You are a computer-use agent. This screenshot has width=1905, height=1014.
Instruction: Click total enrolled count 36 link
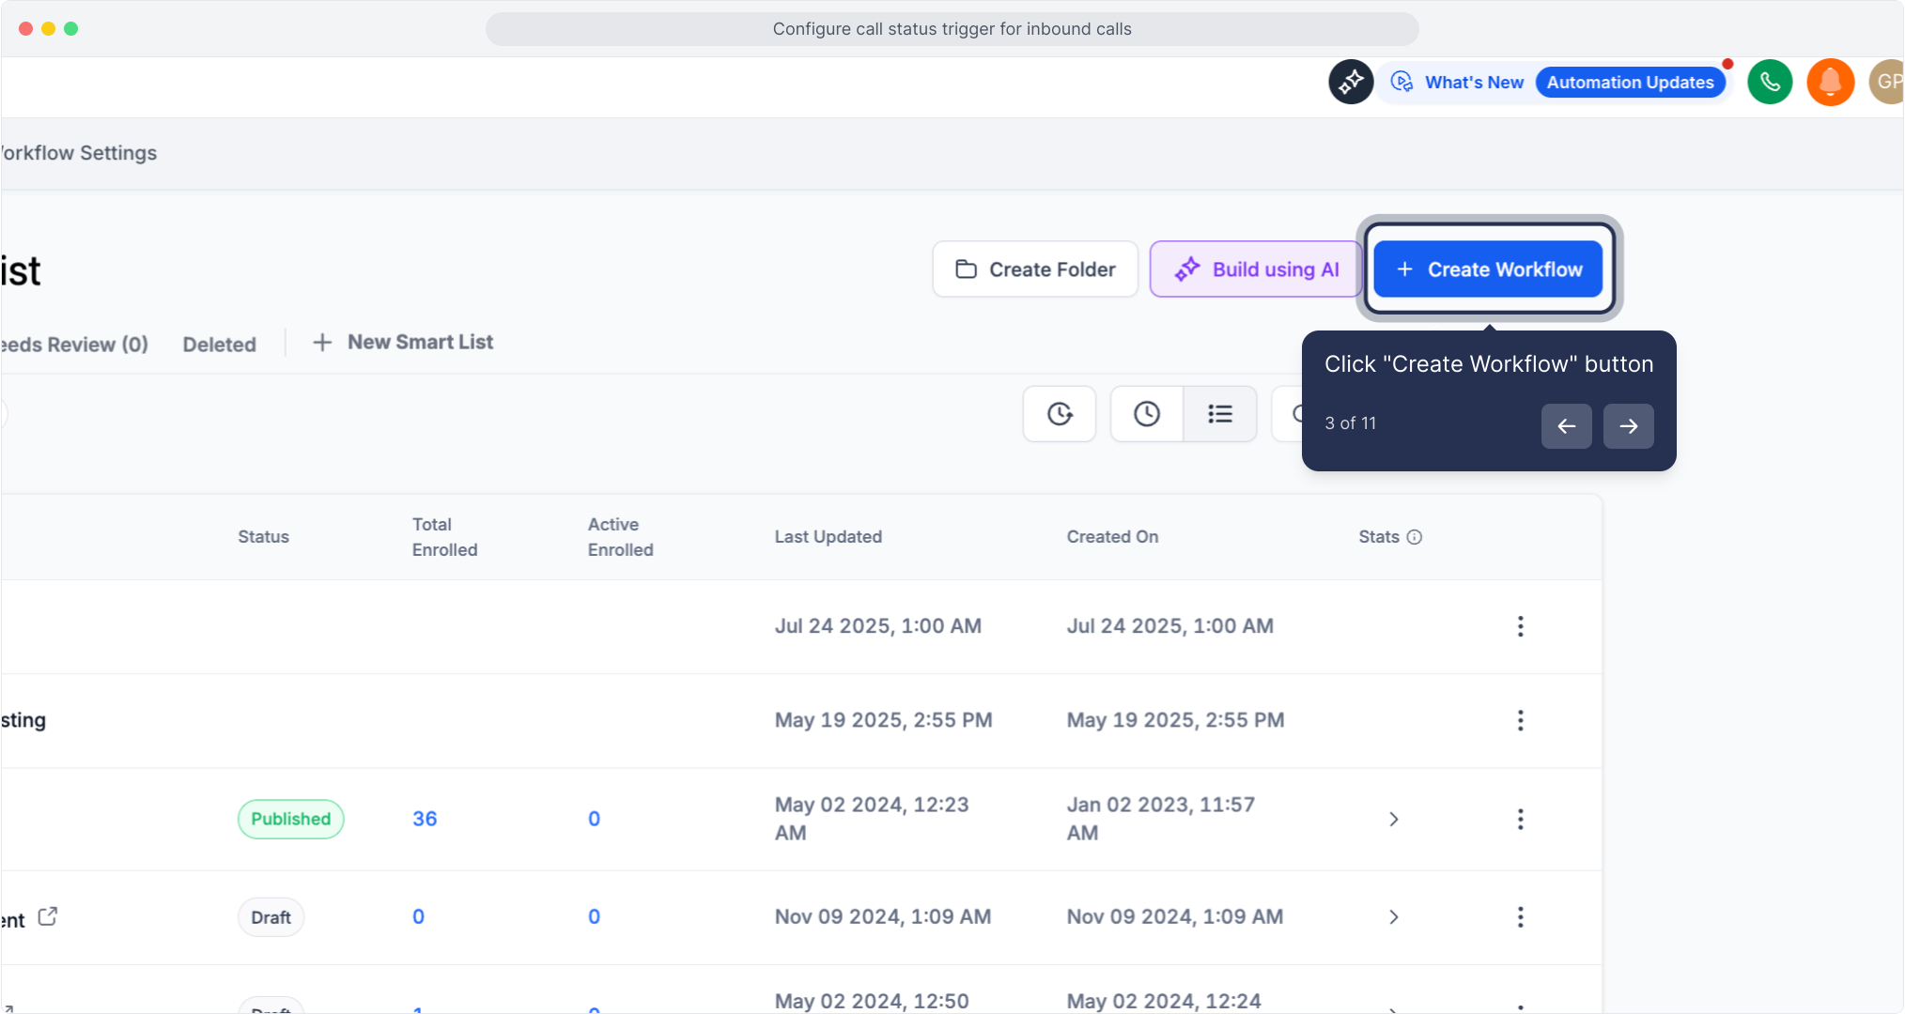coord(425,819)
